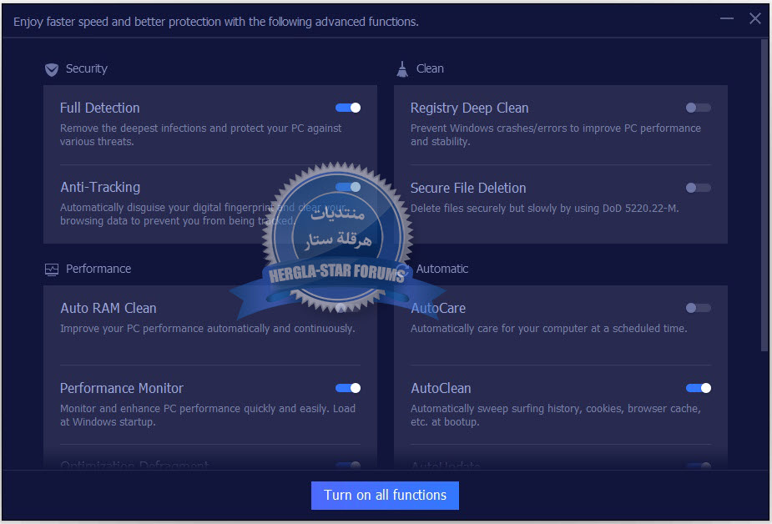This screenshot has height=524, width=772.
Task: Click Turn on all functions button
Action: (x=385, y=495)
